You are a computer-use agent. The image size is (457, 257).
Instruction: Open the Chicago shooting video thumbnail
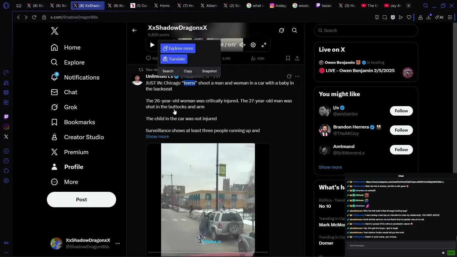(208, 199)
